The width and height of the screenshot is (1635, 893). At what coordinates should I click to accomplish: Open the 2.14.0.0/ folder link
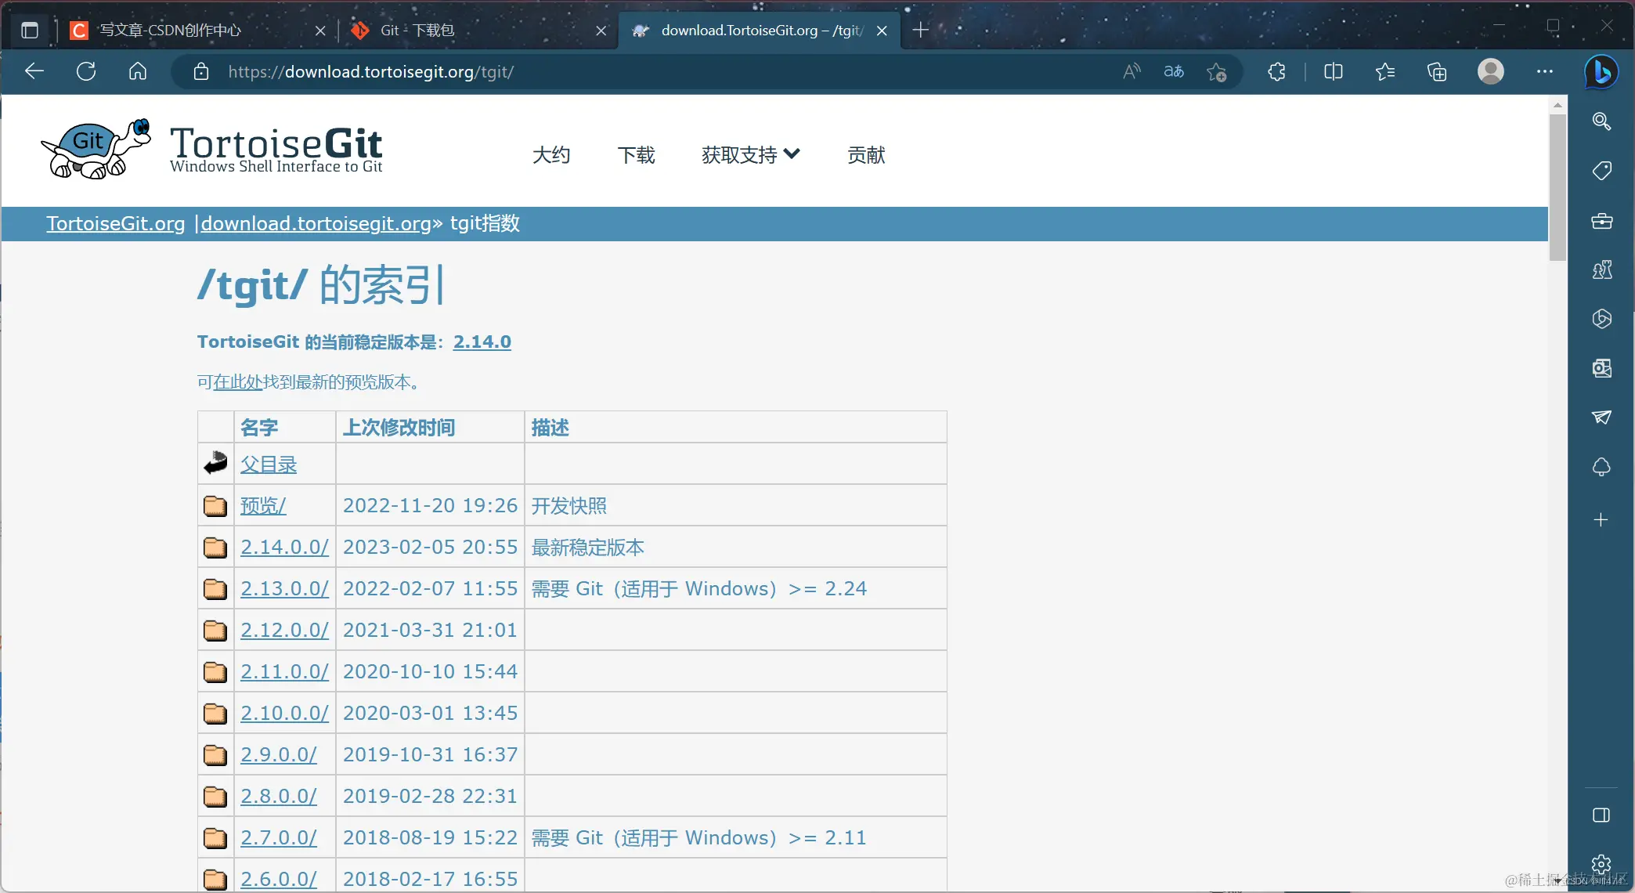(x=284, y=547)
